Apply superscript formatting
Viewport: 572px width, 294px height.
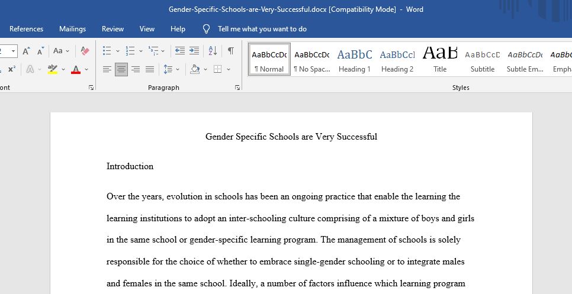(x=12, y=69)
